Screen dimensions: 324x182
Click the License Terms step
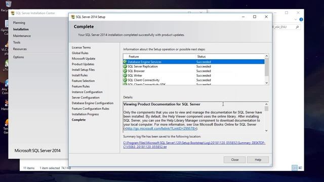pos(81,48)
